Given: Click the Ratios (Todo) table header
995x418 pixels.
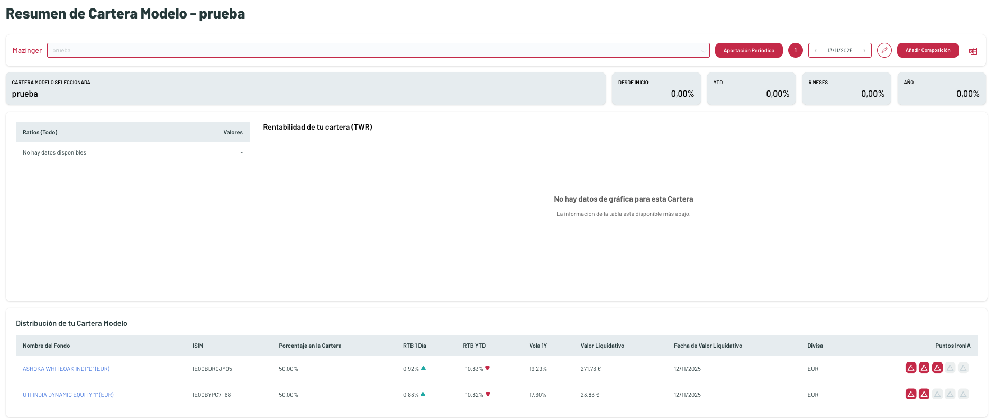Looking at the screenshot, I should coord(40,132).
